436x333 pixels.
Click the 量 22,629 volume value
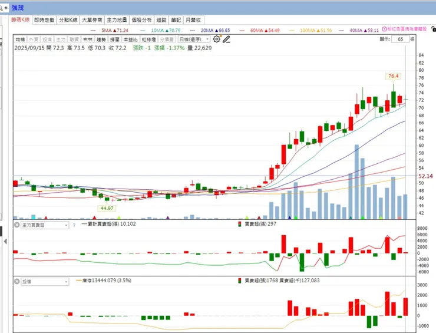coord(199,48)
